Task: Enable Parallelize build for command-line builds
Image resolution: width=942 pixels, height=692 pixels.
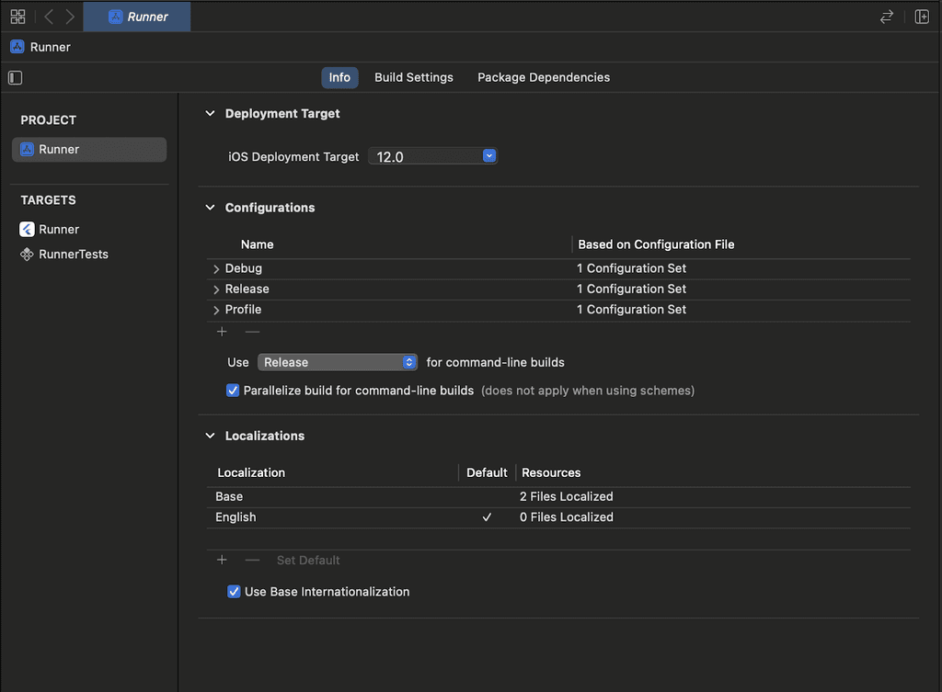Action: 233,391
